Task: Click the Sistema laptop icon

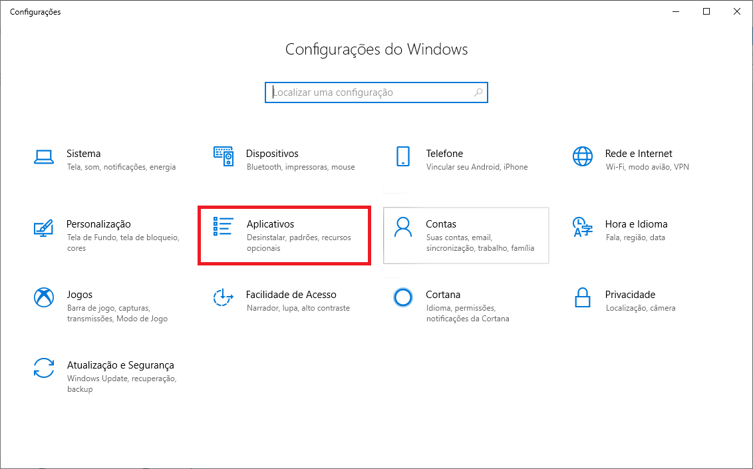Action: (44, 157)
